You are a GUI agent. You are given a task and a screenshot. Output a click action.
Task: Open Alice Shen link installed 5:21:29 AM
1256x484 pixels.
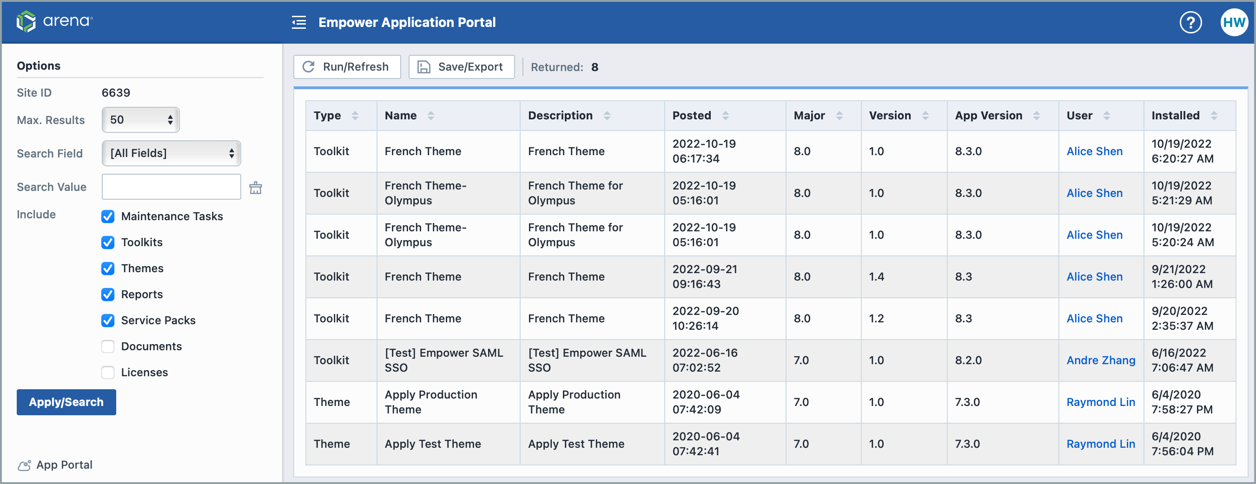coord(1094,193)
